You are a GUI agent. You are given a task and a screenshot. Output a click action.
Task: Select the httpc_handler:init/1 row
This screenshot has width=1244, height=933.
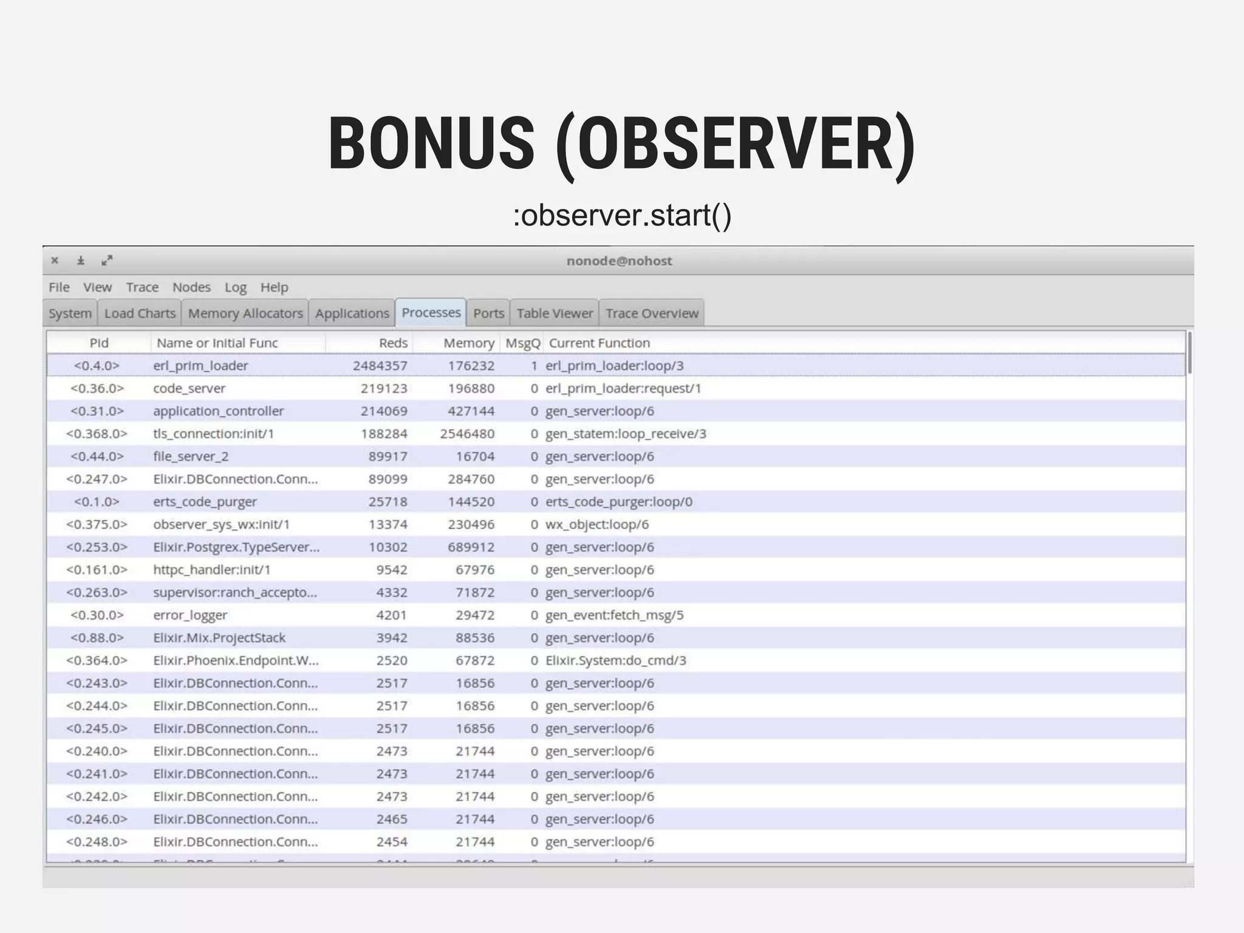click(616, 570)
